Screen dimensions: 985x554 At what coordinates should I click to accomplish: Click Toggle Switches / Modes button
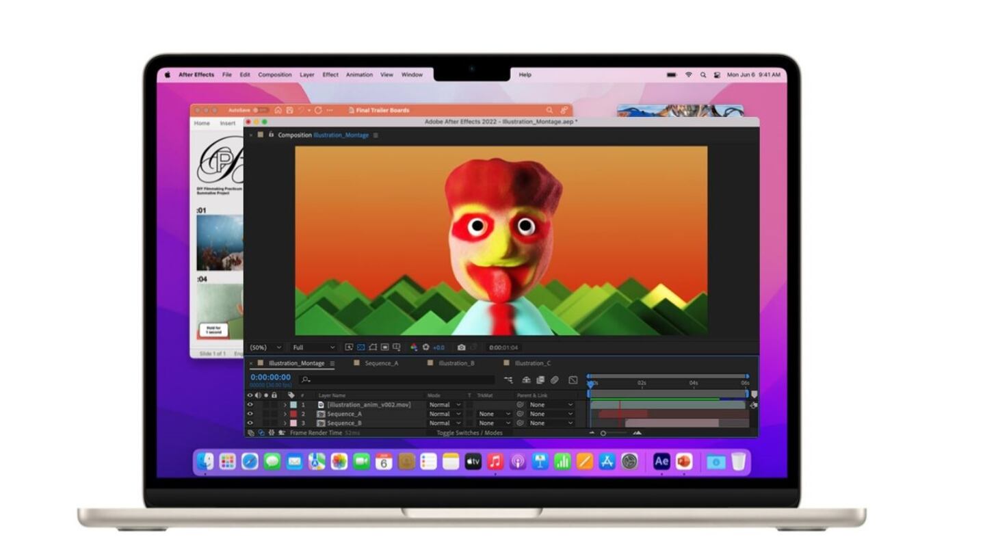(469, 433)
